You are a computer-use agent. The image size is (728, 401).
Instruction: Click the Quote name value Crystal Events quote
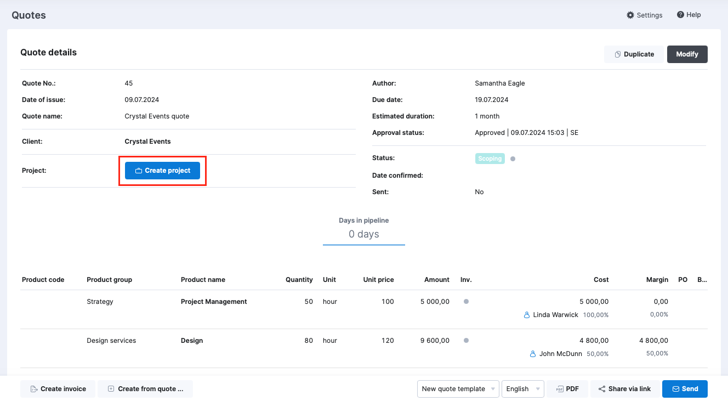[157, 116]
